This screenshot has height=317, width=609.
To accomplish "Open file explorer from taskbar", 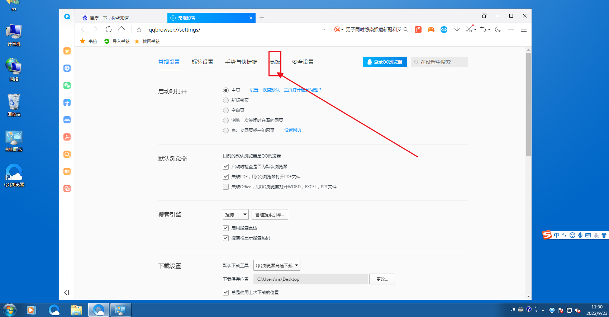I will coord(76,310).
